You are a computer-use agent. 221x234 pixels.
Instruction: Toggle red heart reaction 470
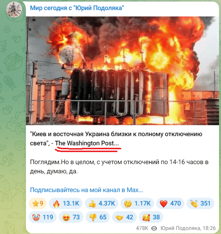(170, 203)
